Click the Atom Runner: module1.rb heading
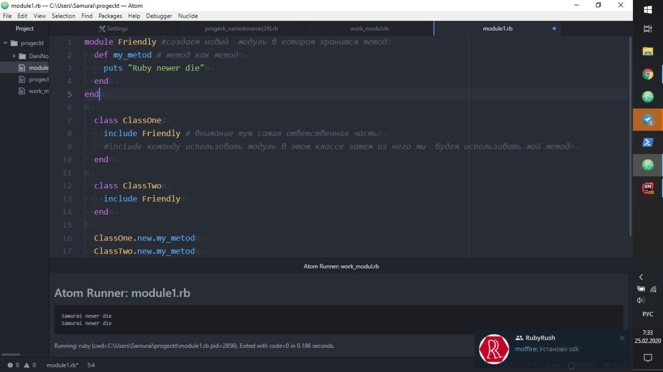663x372 pixels. click(x=122, y=293)
